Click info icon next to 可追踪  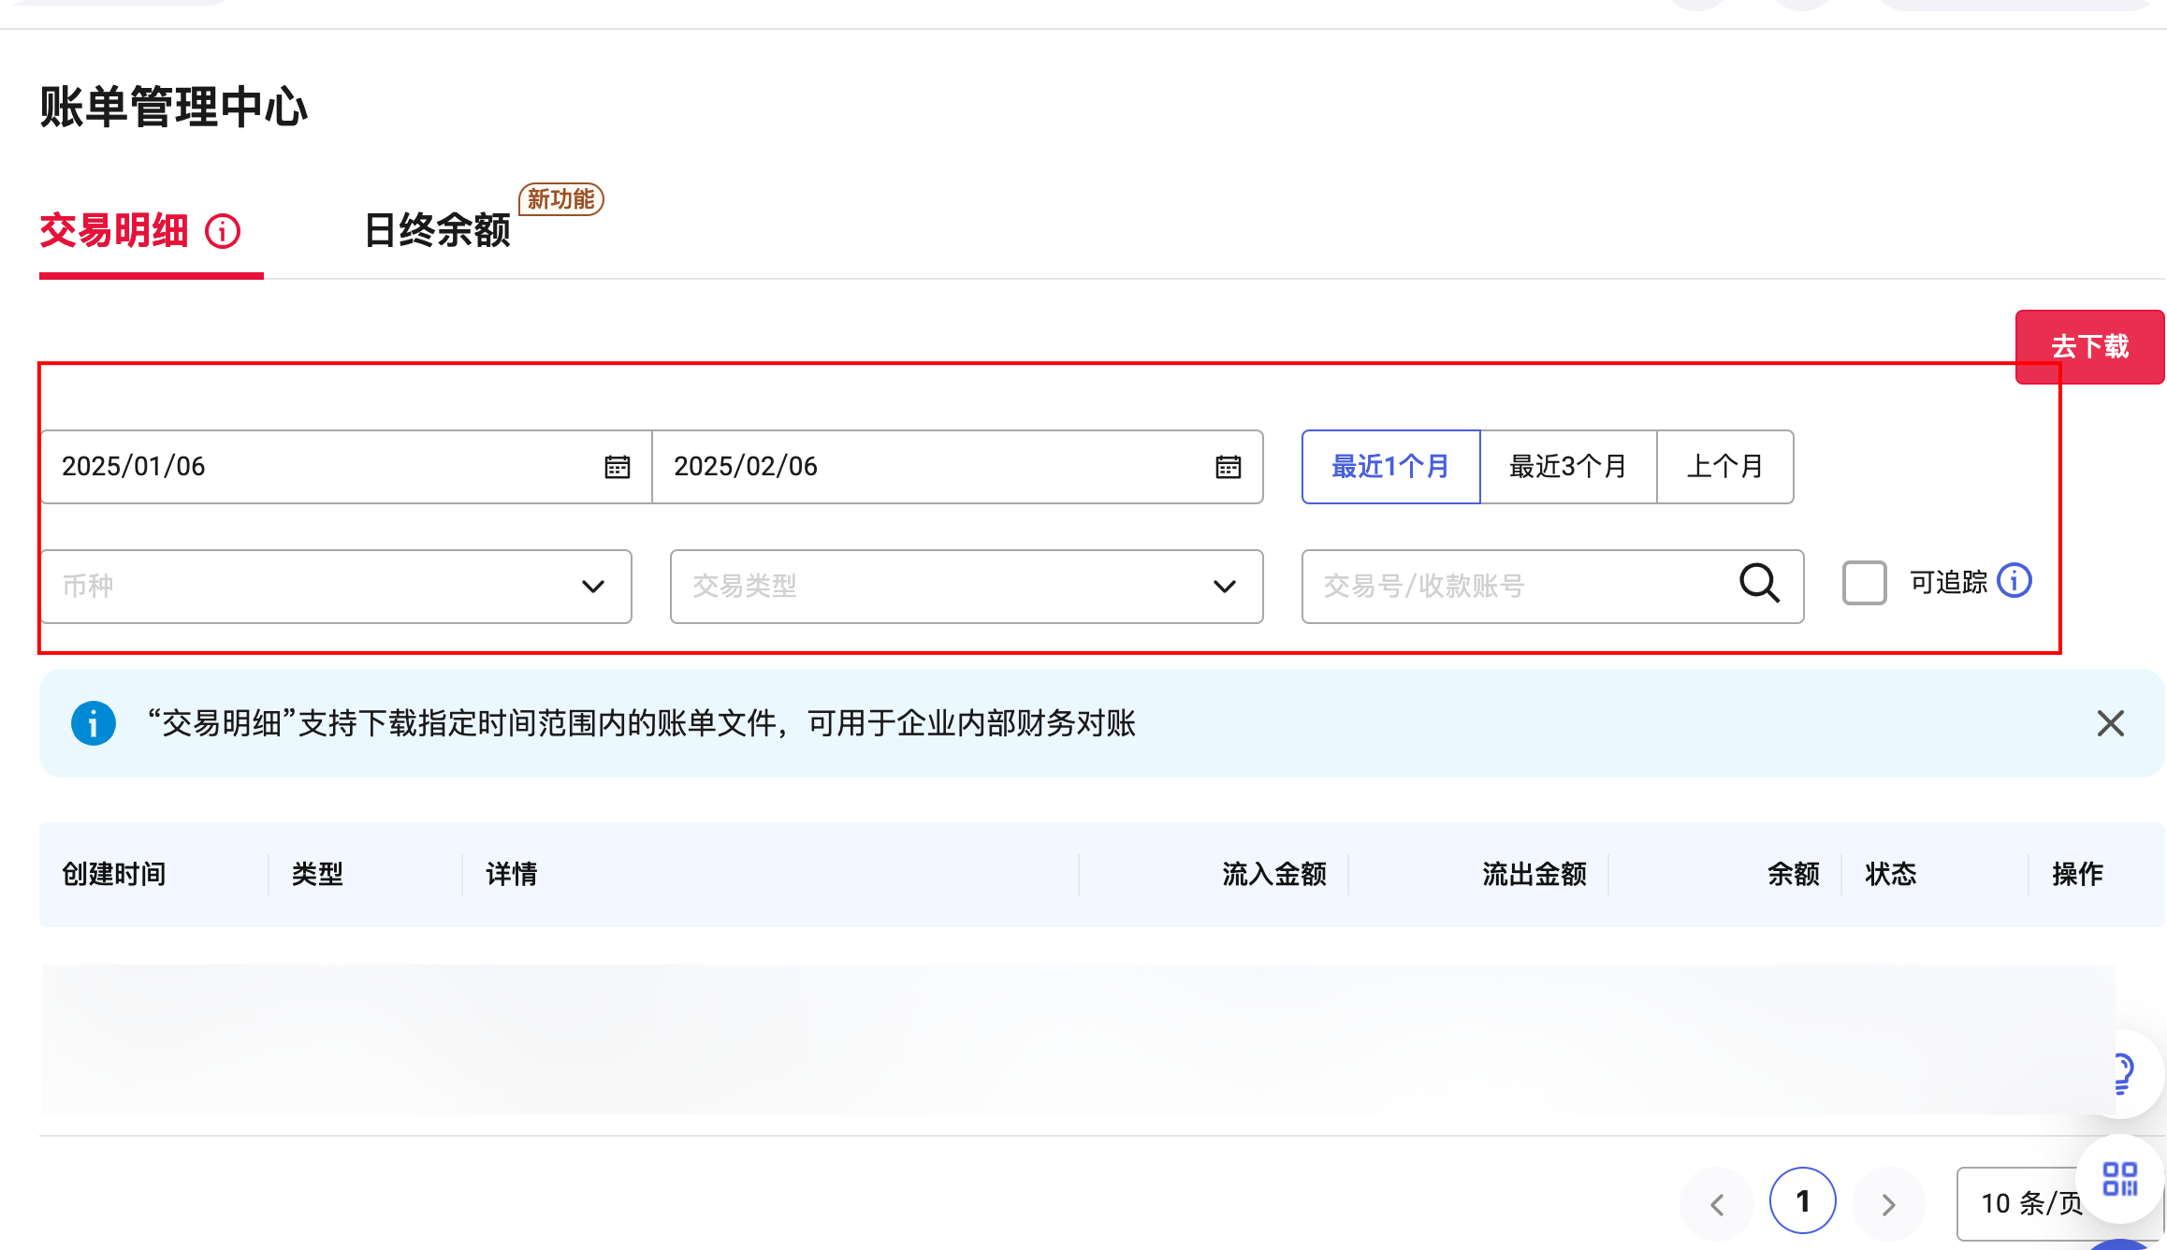coord(2014,581)
